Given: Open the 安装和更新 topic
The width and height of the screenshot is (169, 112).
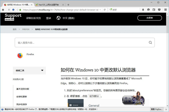Looking at the screenshot, I should (22, 97).
